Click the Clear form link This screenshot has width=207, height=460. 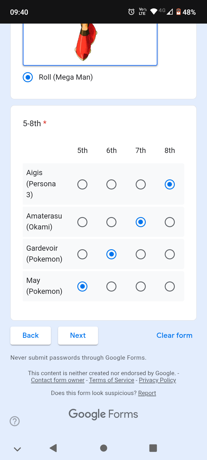[x=174, y=336]
